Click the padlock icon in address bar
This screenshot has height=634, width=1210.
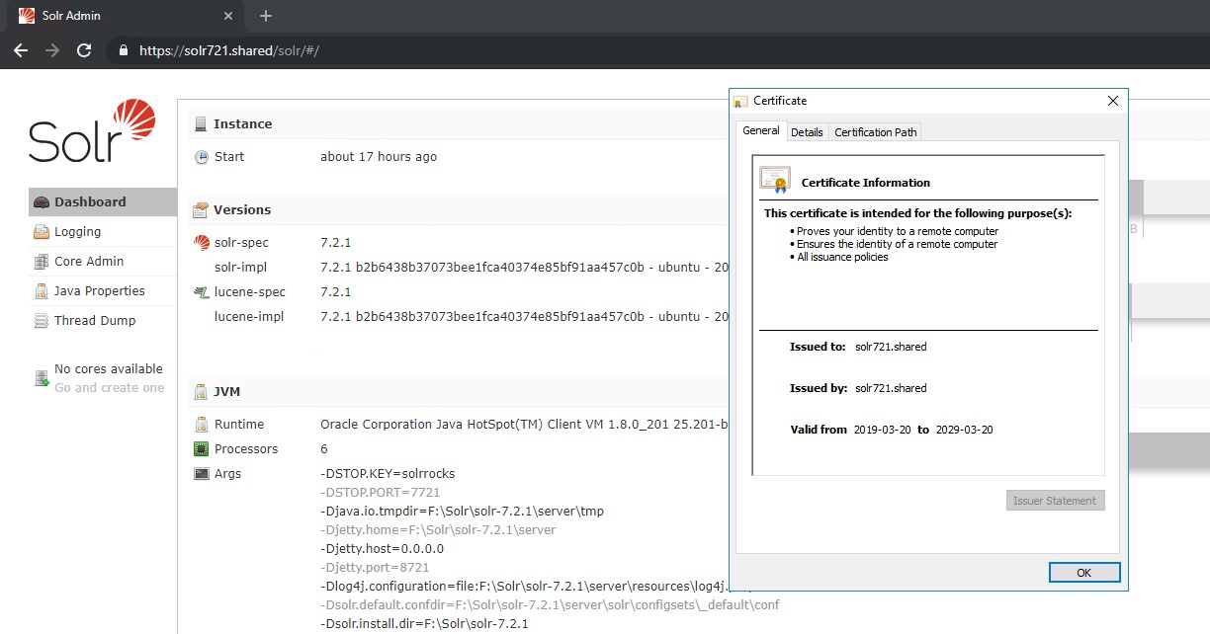coord(124,50)
